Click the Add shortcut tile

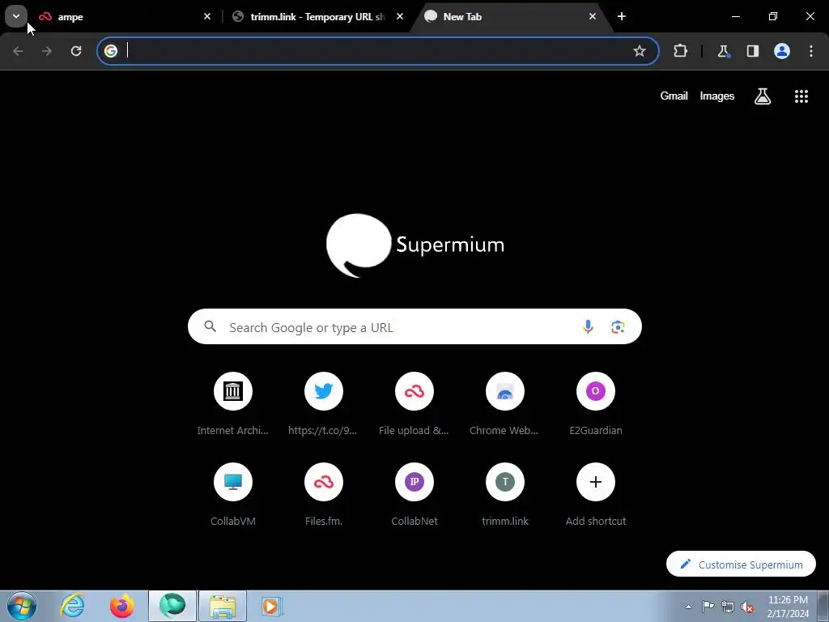tap(595, 496)
